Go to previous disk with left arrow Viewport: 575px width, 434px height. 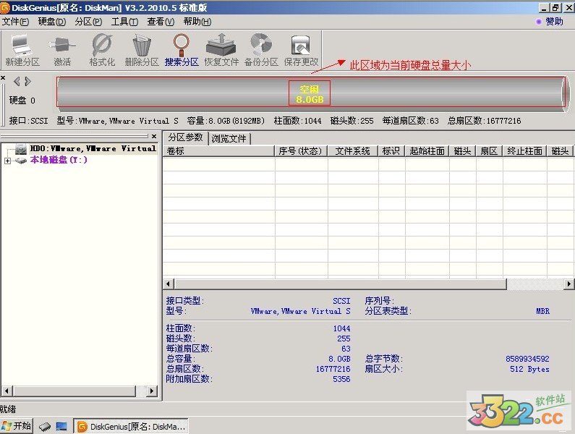tap(17, 81)
